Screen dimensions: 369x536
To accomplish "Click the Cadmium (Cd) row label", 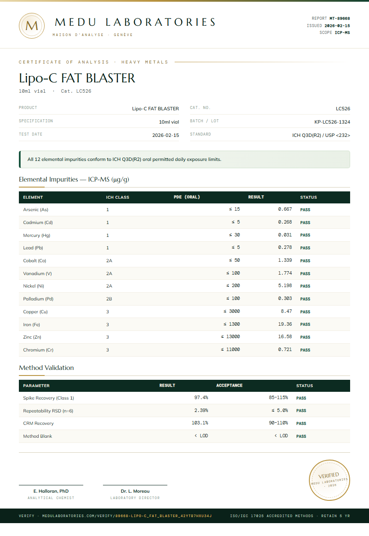I will point(38,222).
